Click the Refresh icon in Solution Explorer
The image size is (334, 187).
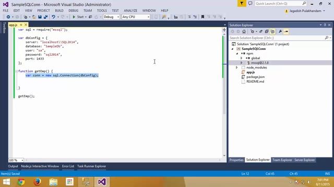point(261,32)
